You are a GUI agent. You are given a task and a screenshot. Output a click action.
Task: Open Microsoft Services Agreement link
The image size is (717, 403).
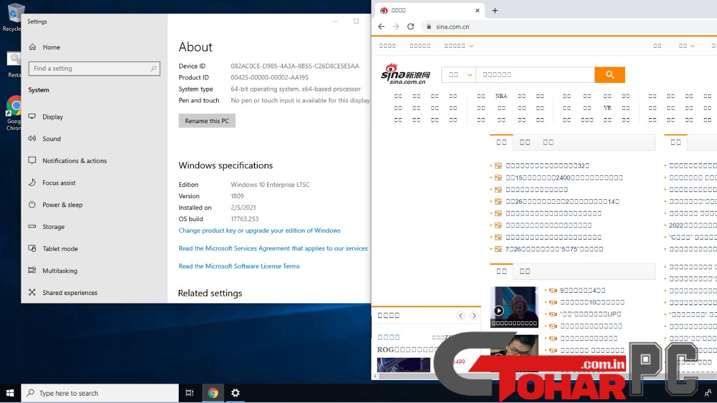tap(273, 249)
